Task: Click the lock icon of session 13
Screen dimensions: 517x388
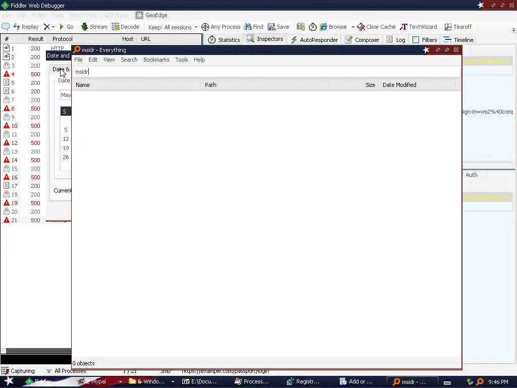Action: [6, 151]
